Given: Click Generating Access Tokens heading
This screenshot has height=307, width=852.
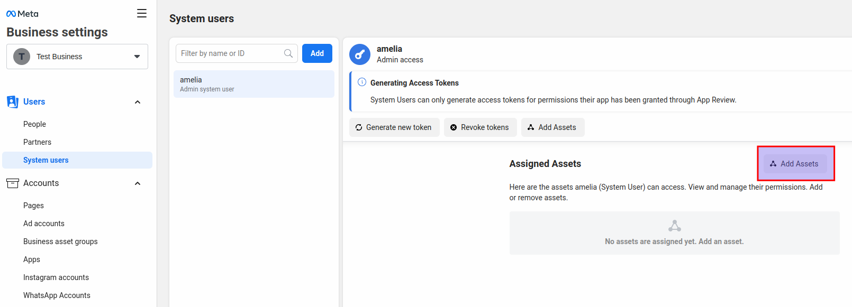Looking at the screenshot, I should 414,83.
